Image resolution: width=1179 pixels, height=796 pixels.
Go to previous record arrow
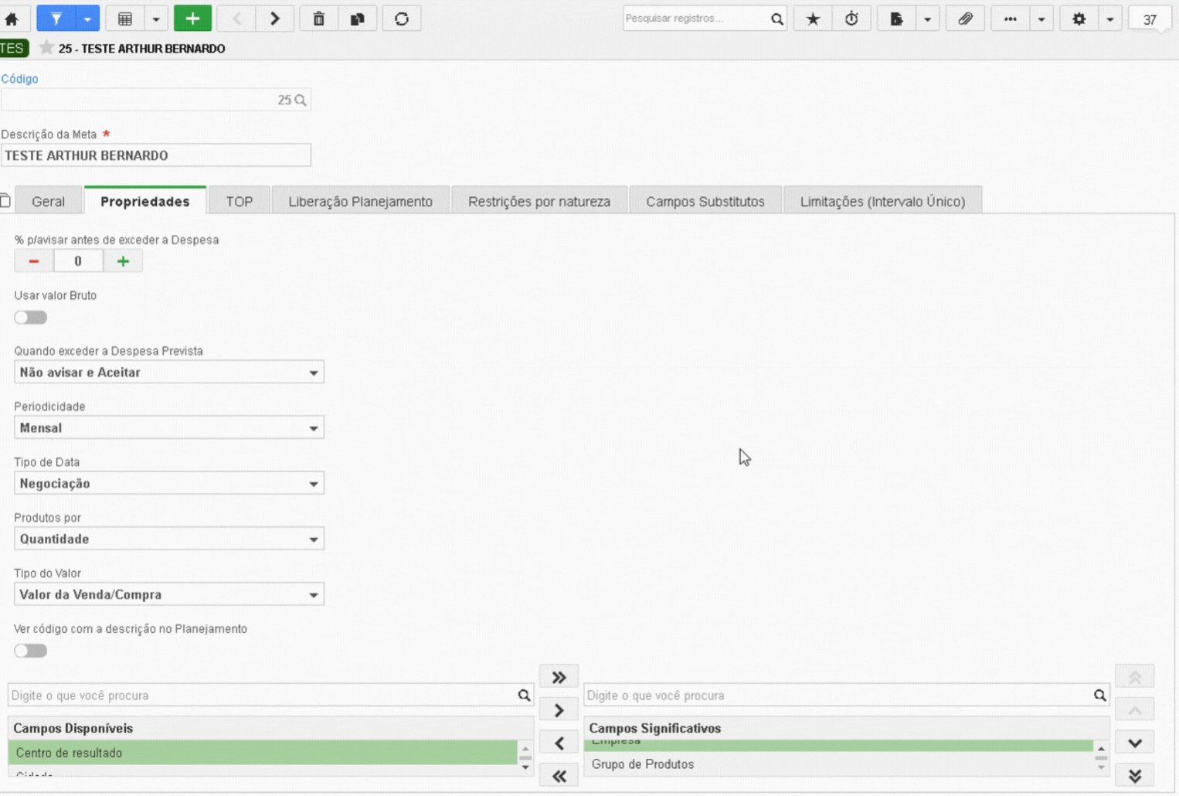(236, 19)
